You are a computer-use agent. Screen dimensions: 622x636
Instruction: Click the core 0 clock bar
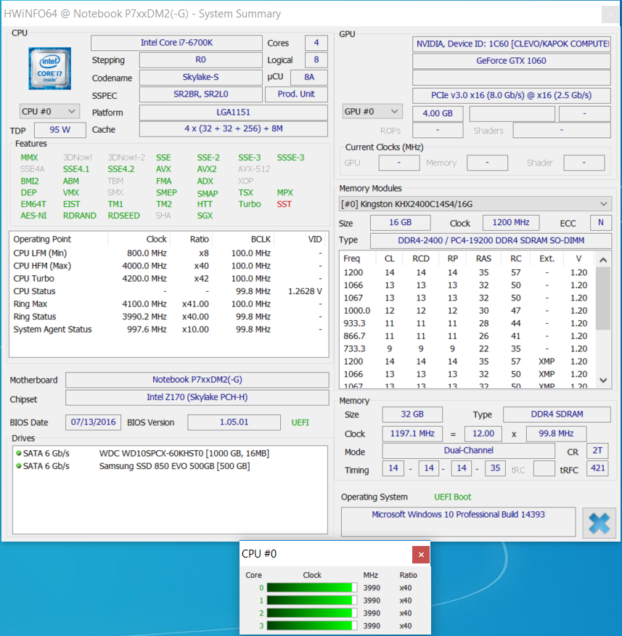point(312,588)
